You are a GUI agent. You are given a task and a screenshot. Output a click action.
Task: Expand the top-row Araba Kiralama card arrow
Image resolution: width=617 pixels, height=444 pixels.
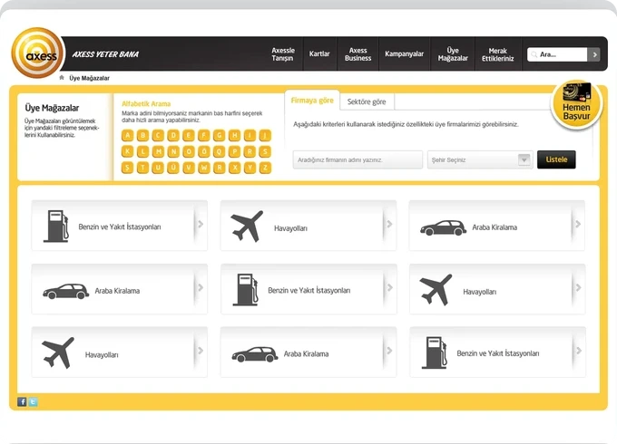(x=578, y=225)
